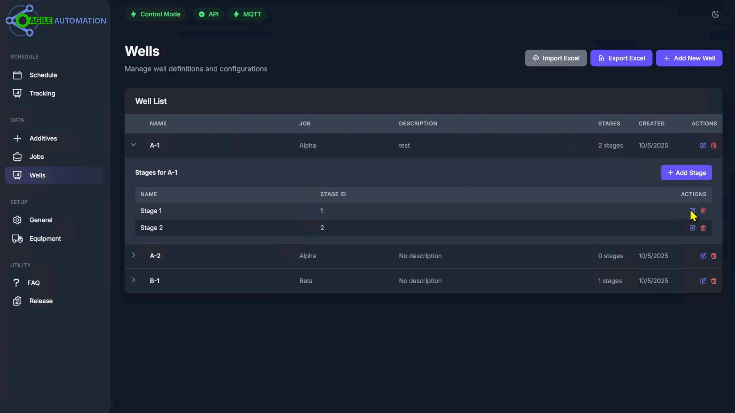Image resolution: width=735 pixels, height=413 pixels.
Task: Delete well B-1 trash icon
Action: click(x=714, y=281)
